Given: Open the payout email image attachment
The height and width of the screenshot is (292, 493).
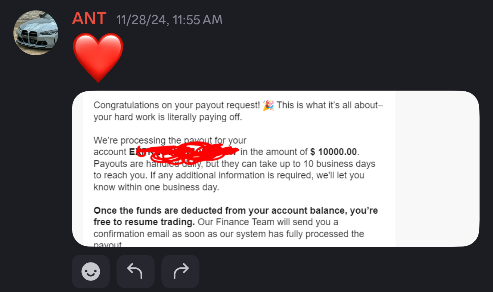Looking at the screenshot, I should click(275, 169).
